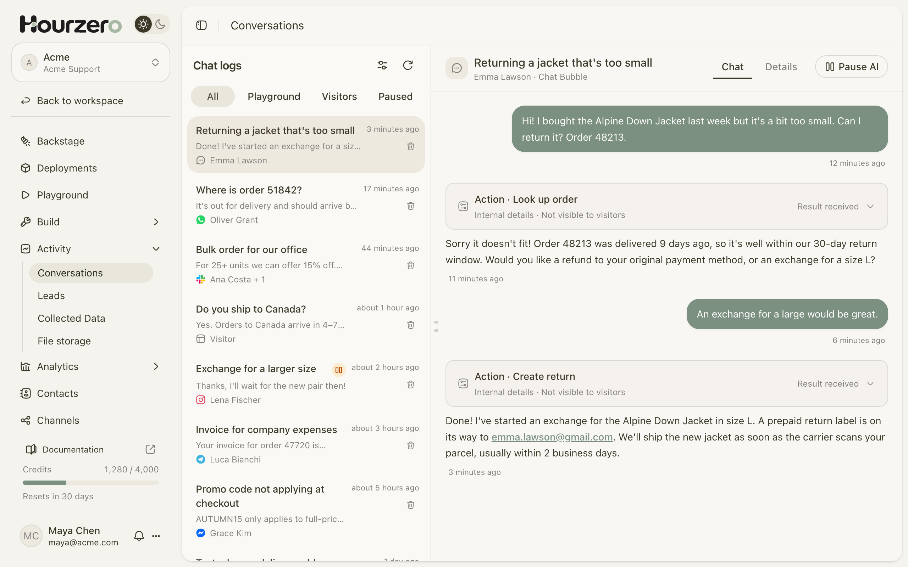The width and height of the screenshot is (908, 567).
Task: Switch to the Chat tab
Action: pyautogui.click(x=732, y=67)
